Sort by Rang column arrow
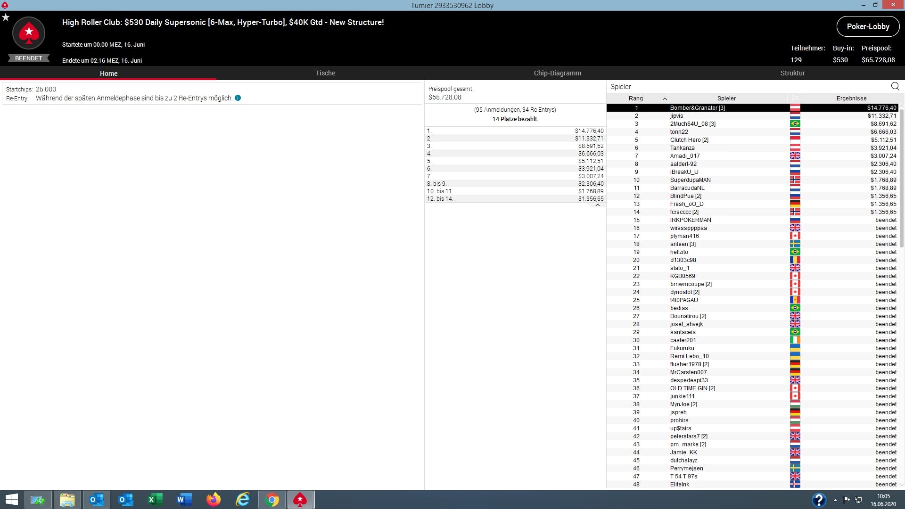 click(664, 99)
